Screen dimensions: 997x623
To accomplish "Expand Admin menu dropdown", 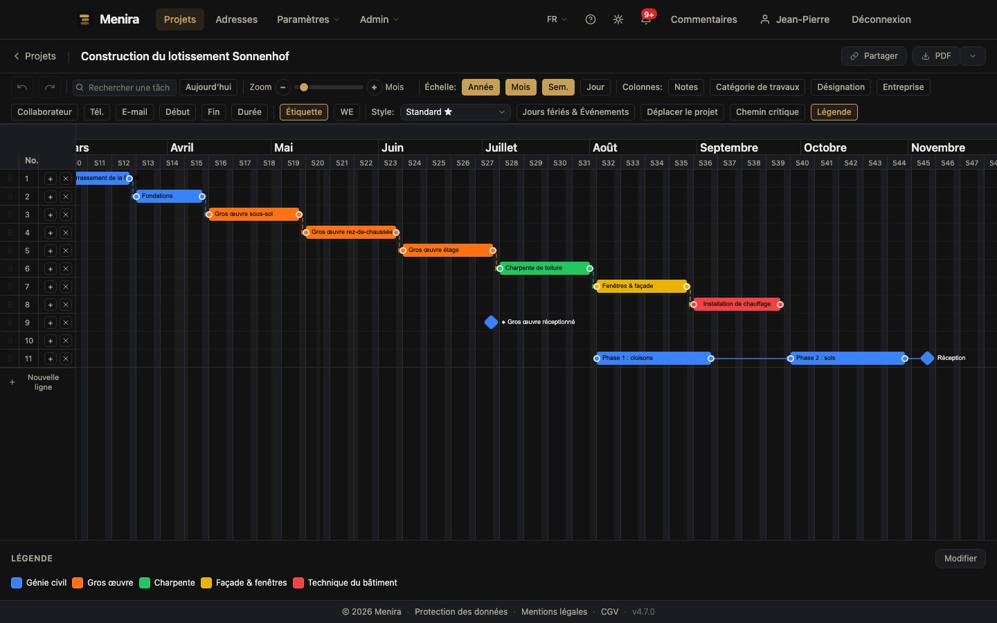I will coord(379,19).
